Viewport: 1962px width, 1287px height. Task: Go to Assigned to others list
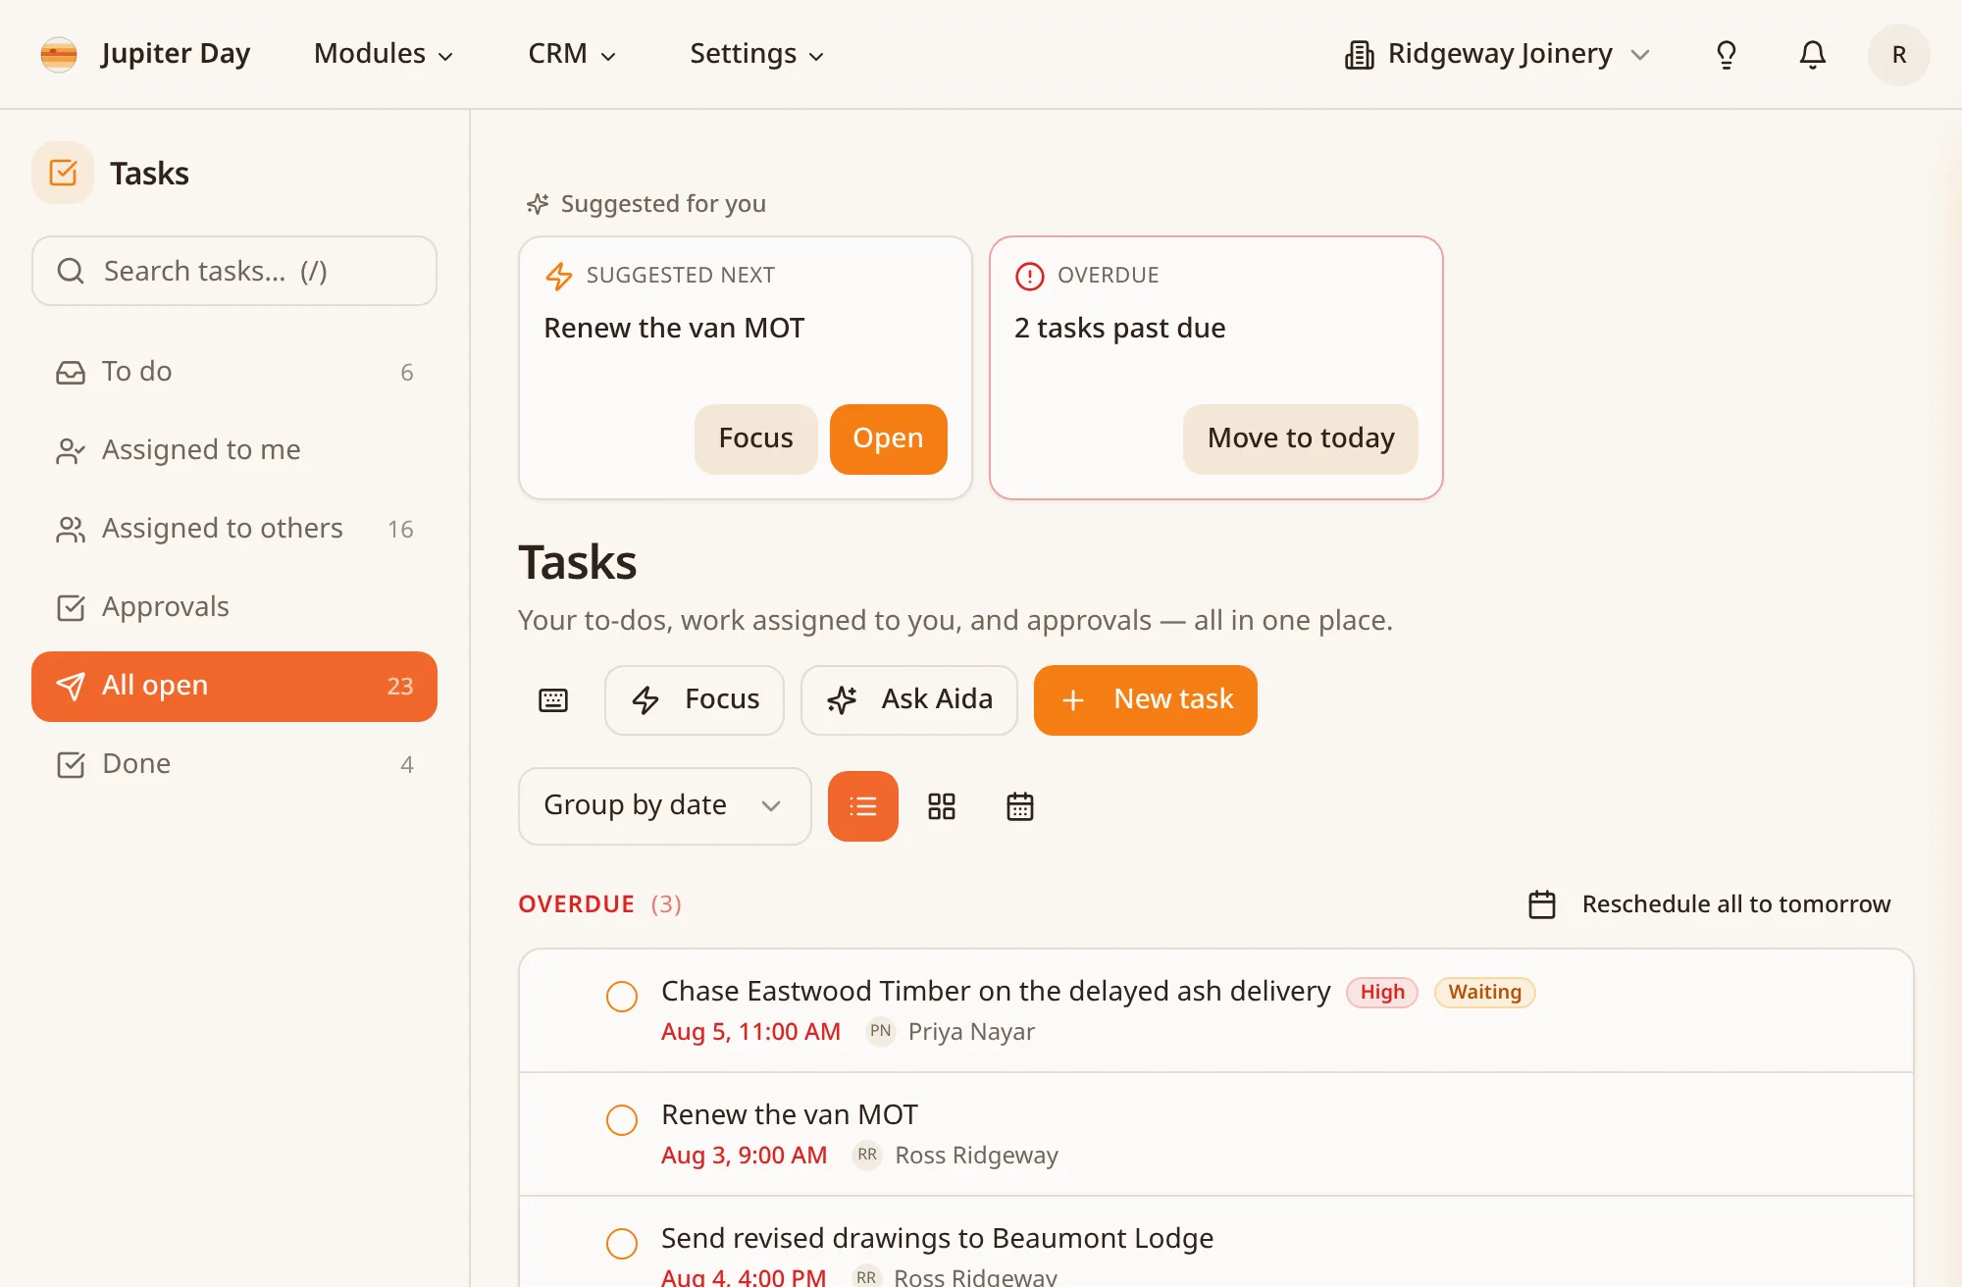234,529
